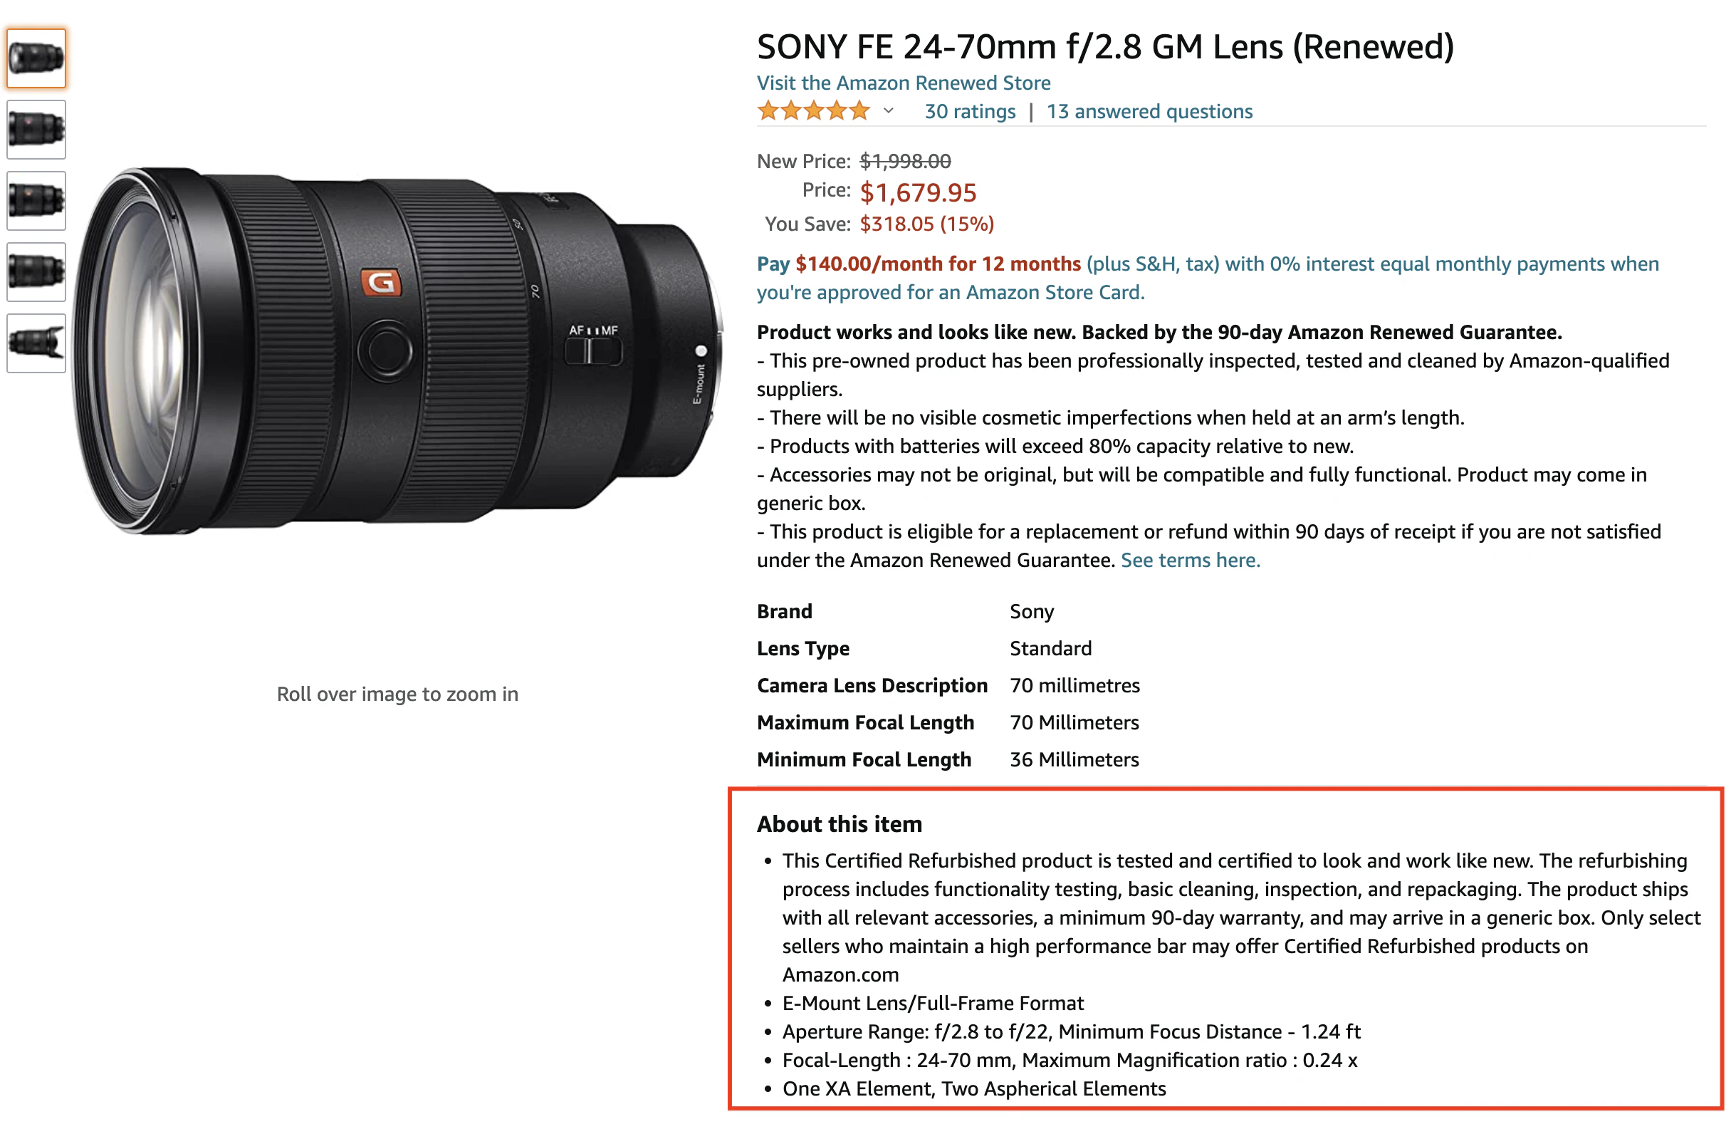Click the You Save $318.05 (15%) text
The image size is (1736, 1134).
pos(879,224)
